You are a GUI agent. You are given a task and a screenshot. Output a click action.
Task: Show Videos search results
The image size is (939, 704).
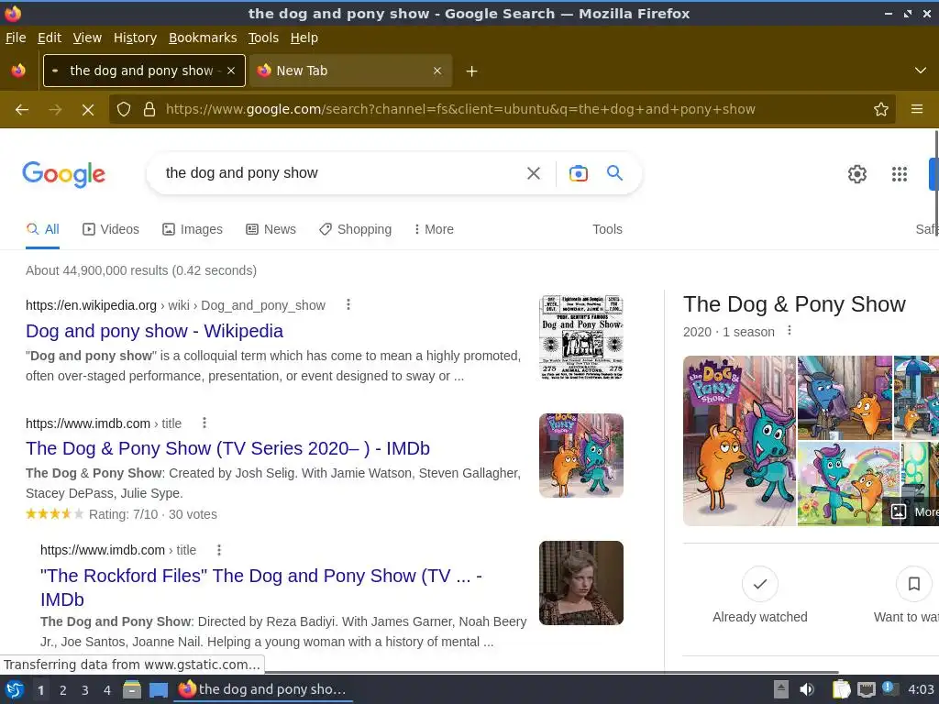(x=111, y=229)
